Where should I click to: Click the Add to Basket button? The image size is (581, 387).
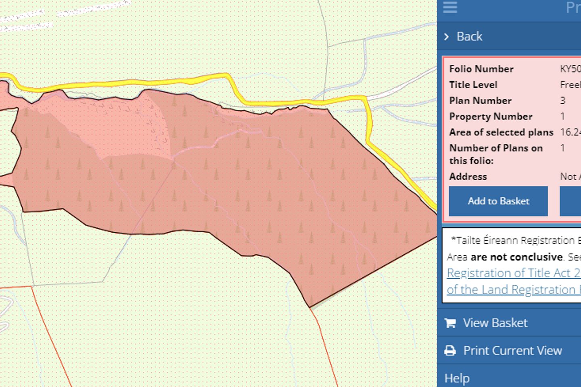(x=498, y=201)
